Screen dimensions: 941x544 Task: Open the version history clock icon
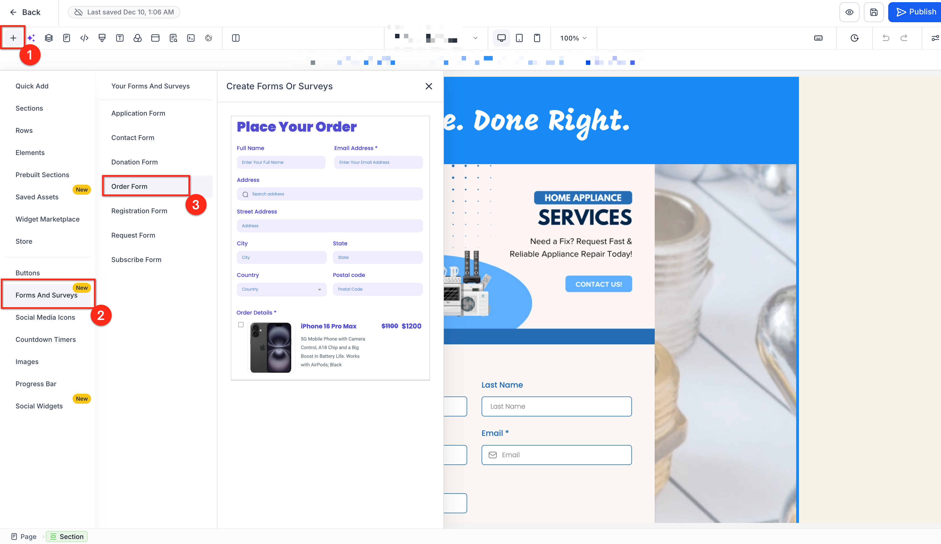(x=854, y=38)
